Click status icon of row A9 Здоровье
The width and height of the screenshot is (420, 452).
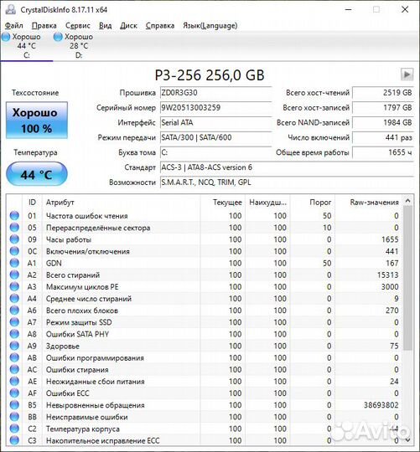pyautogui.click(x=14, y=346)
